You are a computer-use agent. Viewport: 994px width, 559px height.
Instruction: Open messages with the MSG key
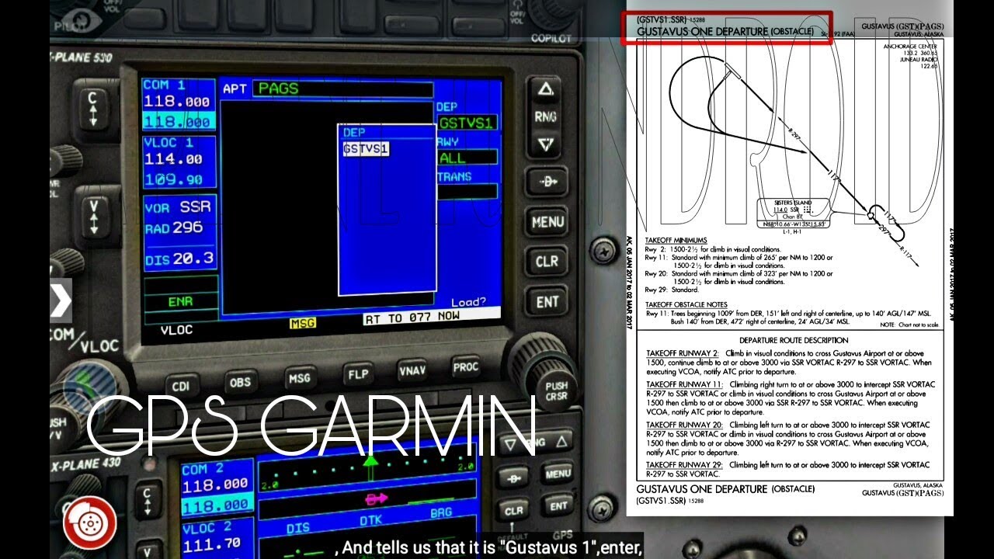(299, 378)
